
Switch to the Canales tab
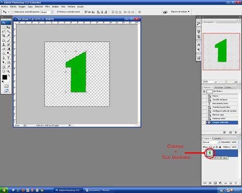coord(217,138)
